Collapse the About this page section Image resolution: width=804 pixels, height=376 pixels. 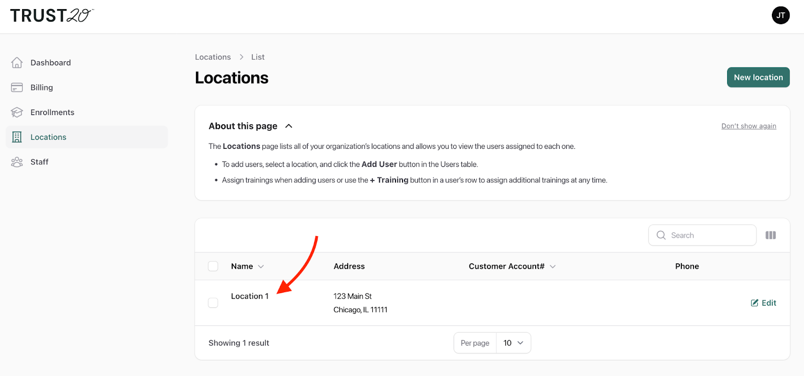coord(289,126)
